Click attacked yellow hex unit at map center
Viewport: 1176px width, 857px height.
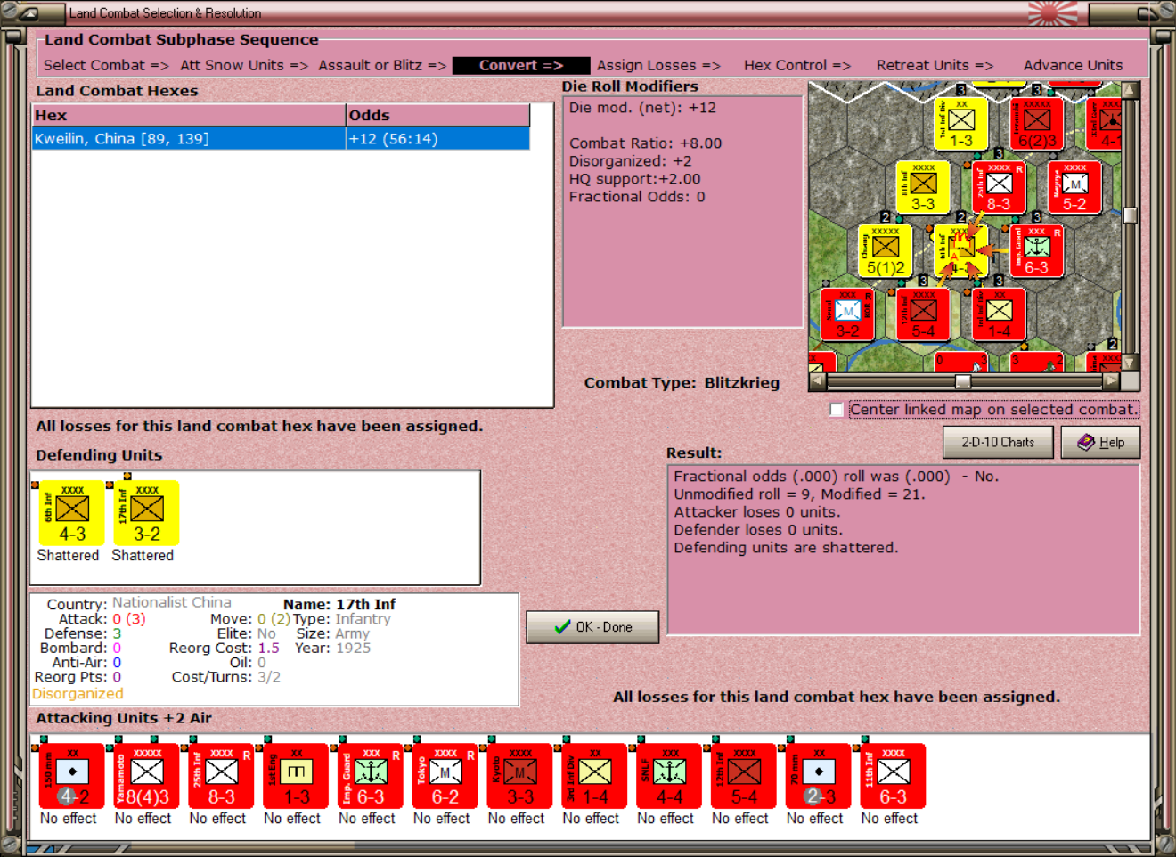pyautogui.click(x=960, y=250)
